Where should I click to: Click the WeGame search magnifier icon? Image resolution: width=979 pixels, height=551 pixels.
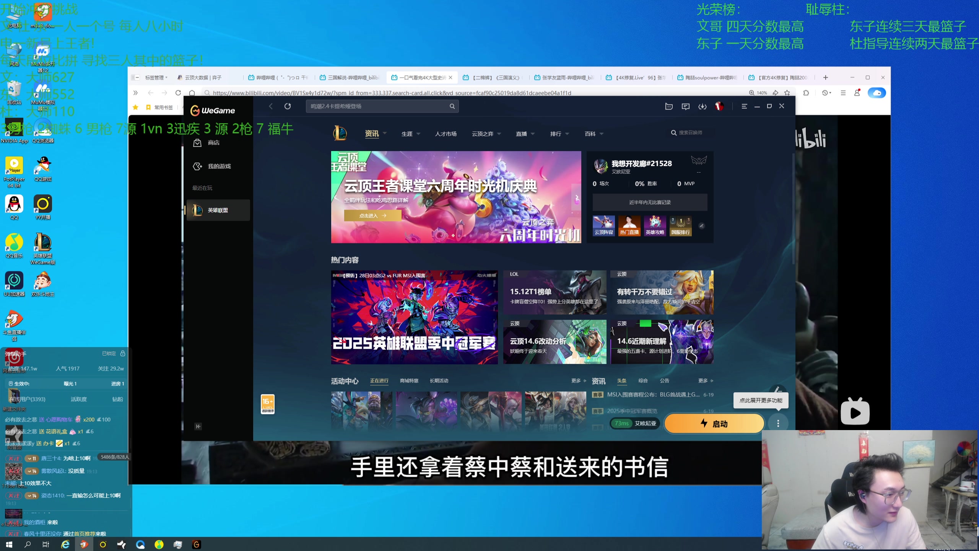tap(452, 106)
